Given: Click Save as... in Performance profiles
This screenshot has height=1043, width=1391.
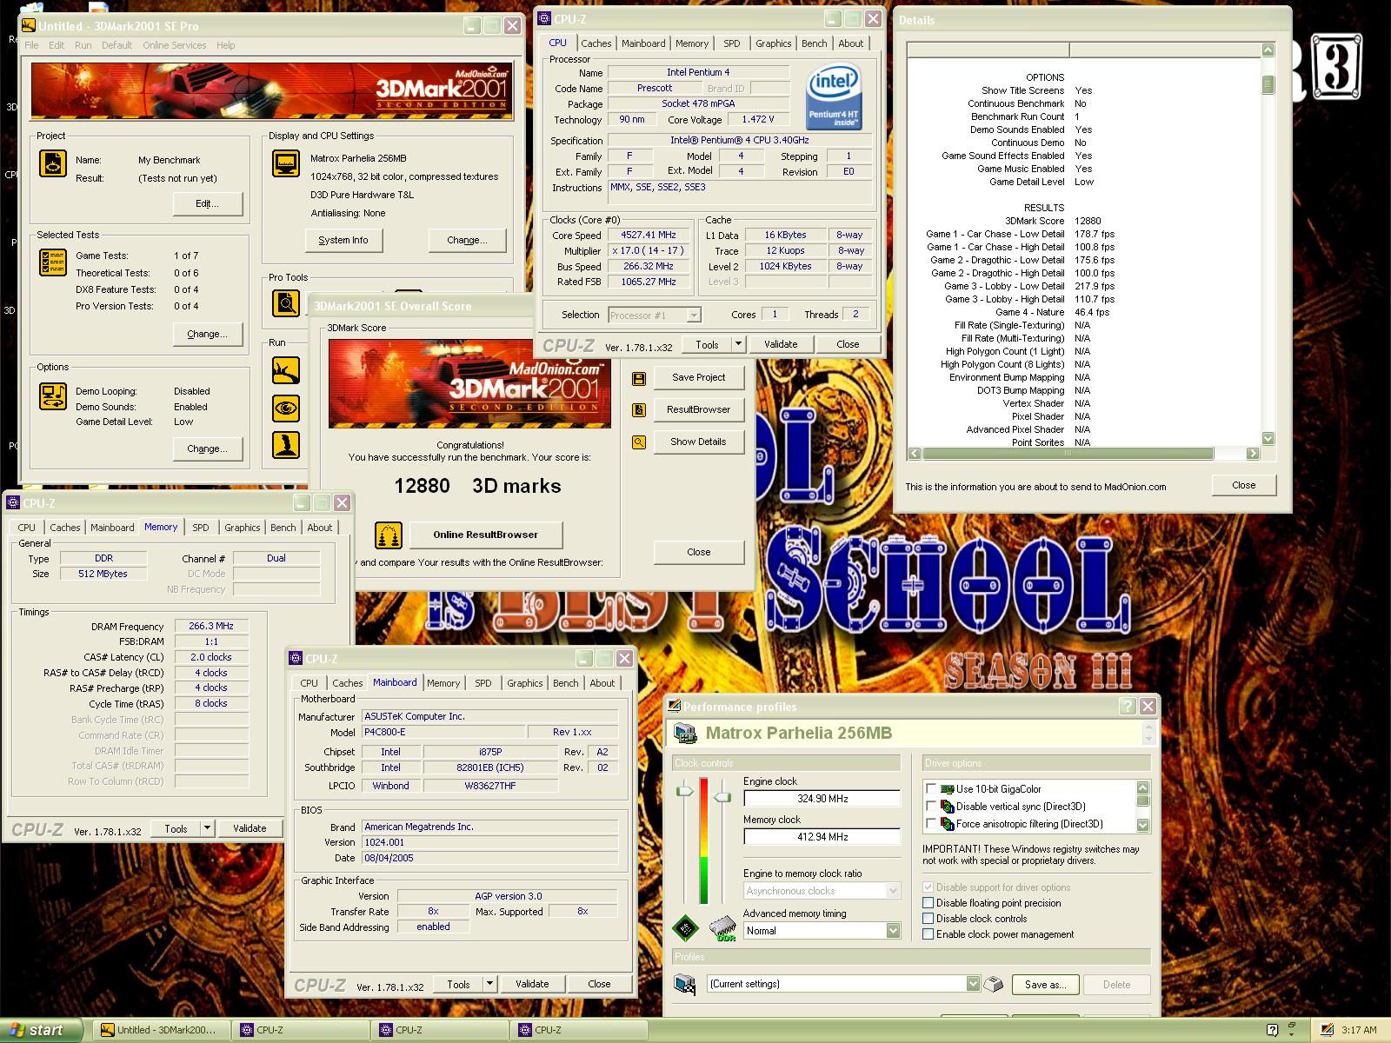Looking at the screenshot, I should point(1045,985).
